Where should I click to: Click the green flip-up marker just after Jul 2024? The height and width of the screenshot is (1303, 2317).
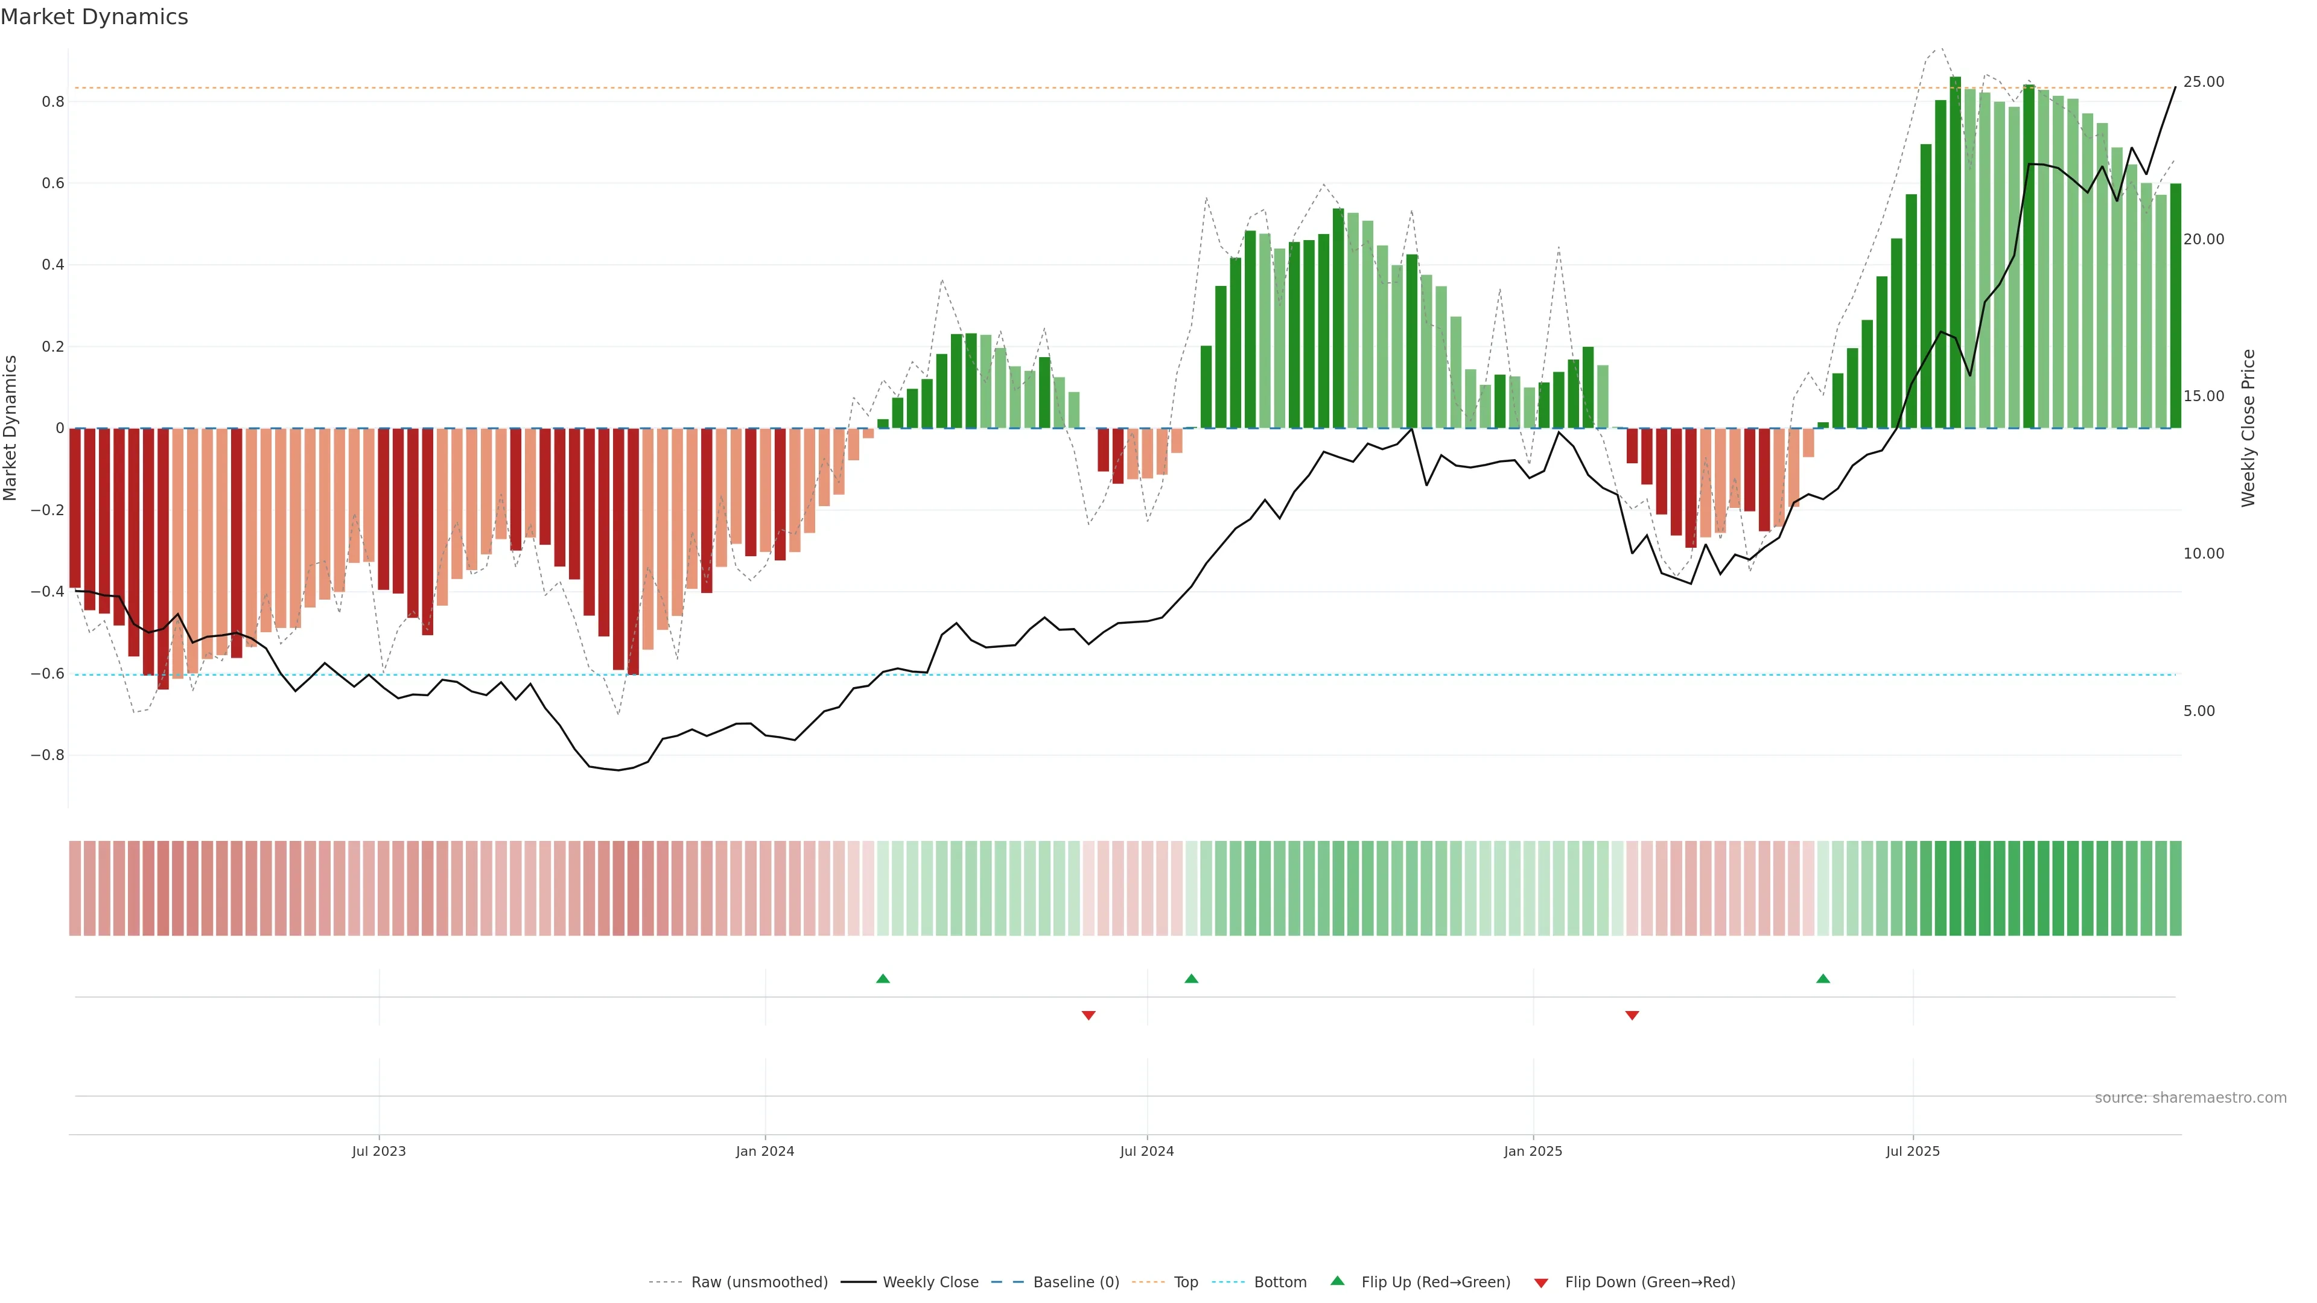point(1191,978)
